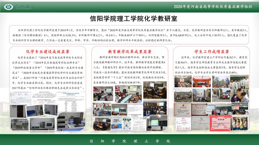The width and height of the screenshot is (259, 145).
Task: Click the red heading 化学专业建设成效显著
Action: (x=48, y=52)
